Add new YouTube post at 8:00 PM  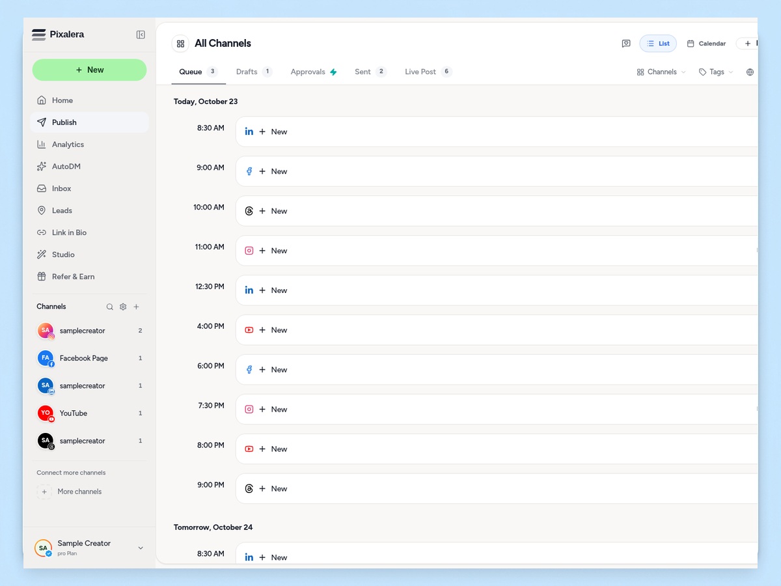coord(497,449)
